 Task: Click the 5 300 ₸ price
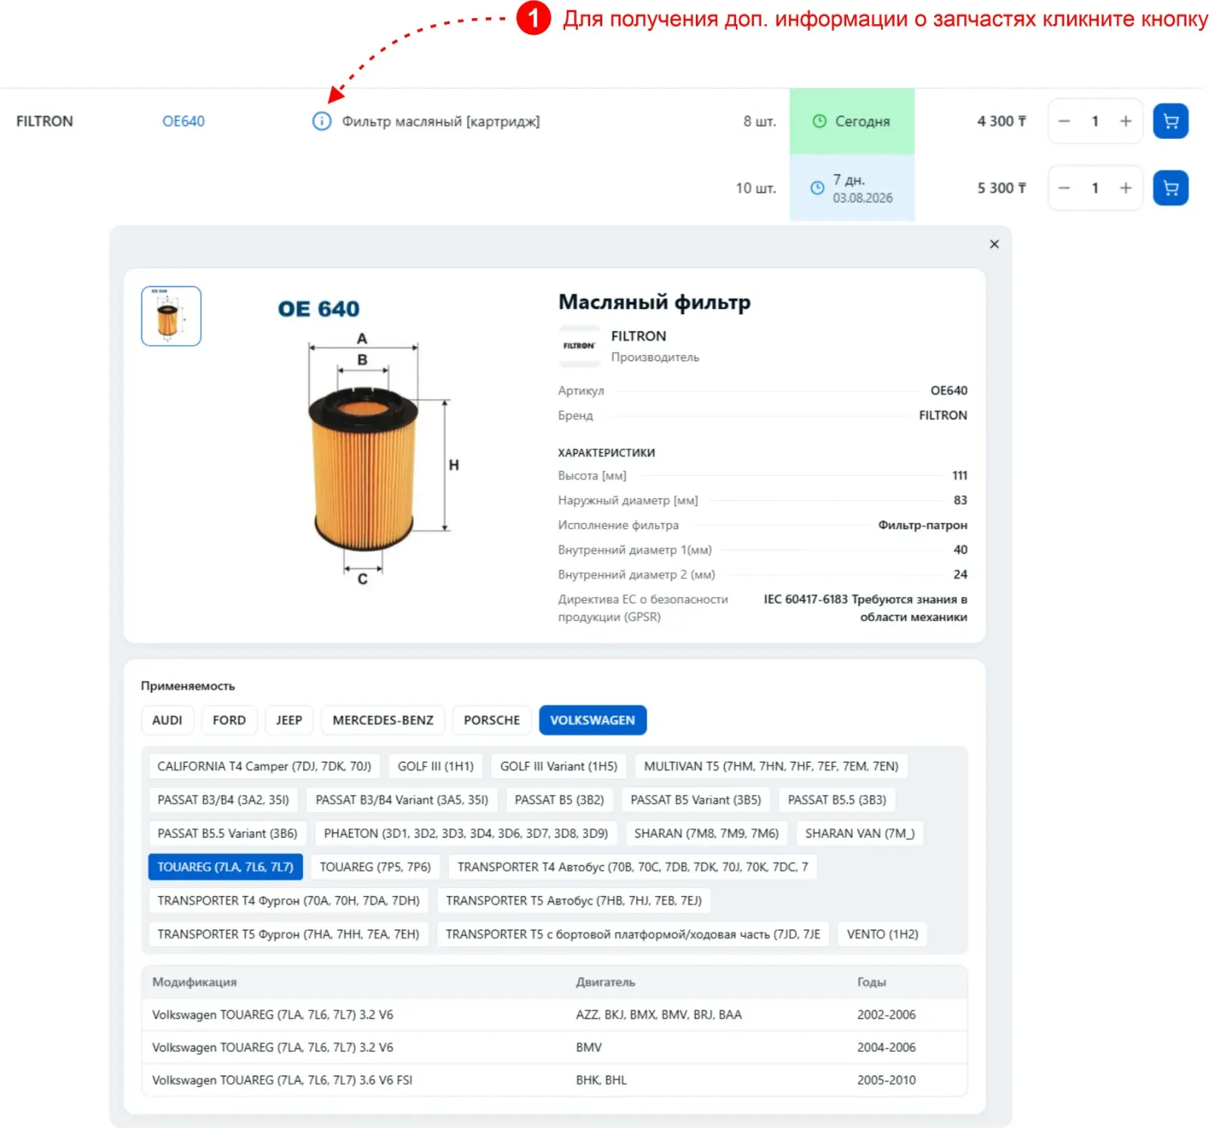tap(1001, 188)
